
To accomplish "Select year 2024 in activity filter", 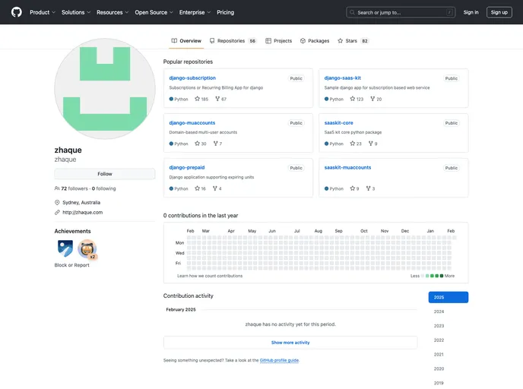I will click(x=449, y=312).
